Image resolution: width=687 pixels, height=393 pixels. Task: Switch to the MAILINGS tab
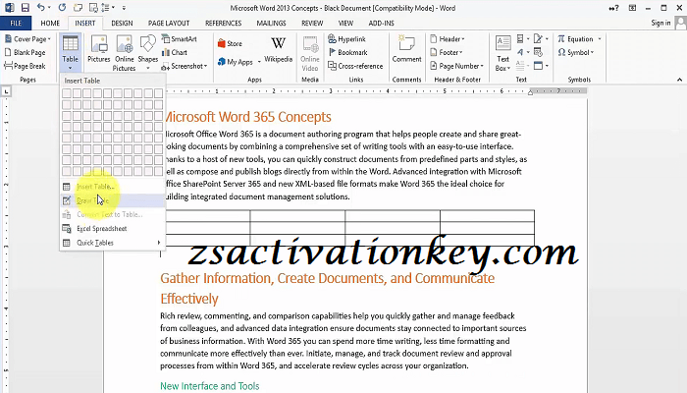(271, 23)
